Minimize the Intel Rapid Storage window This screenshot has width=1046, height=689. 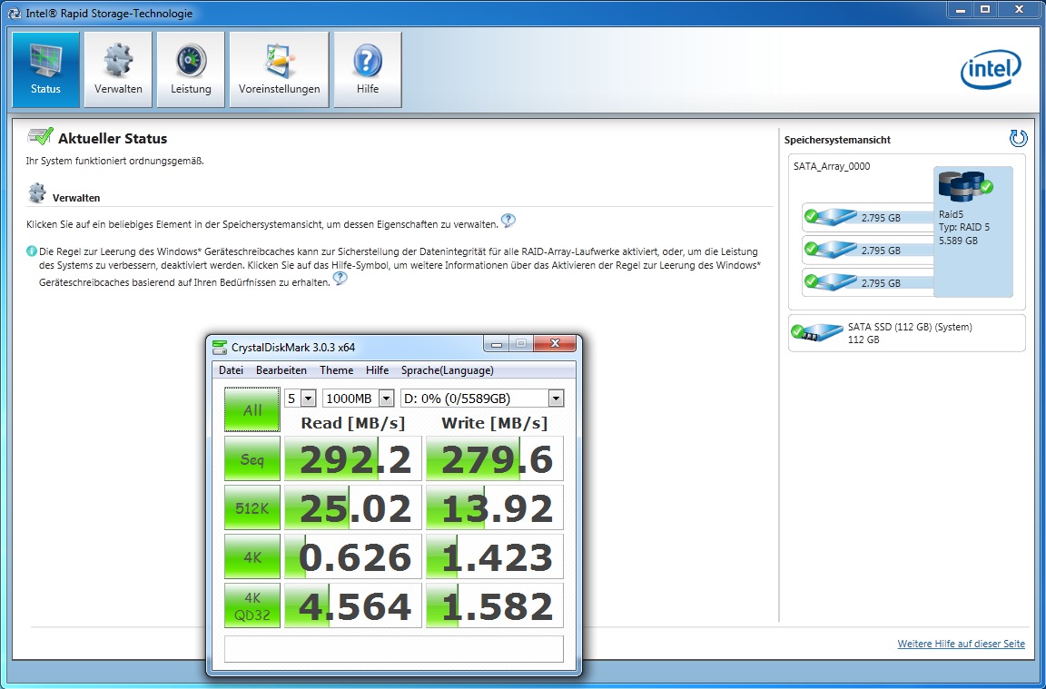tap(960, 10)
